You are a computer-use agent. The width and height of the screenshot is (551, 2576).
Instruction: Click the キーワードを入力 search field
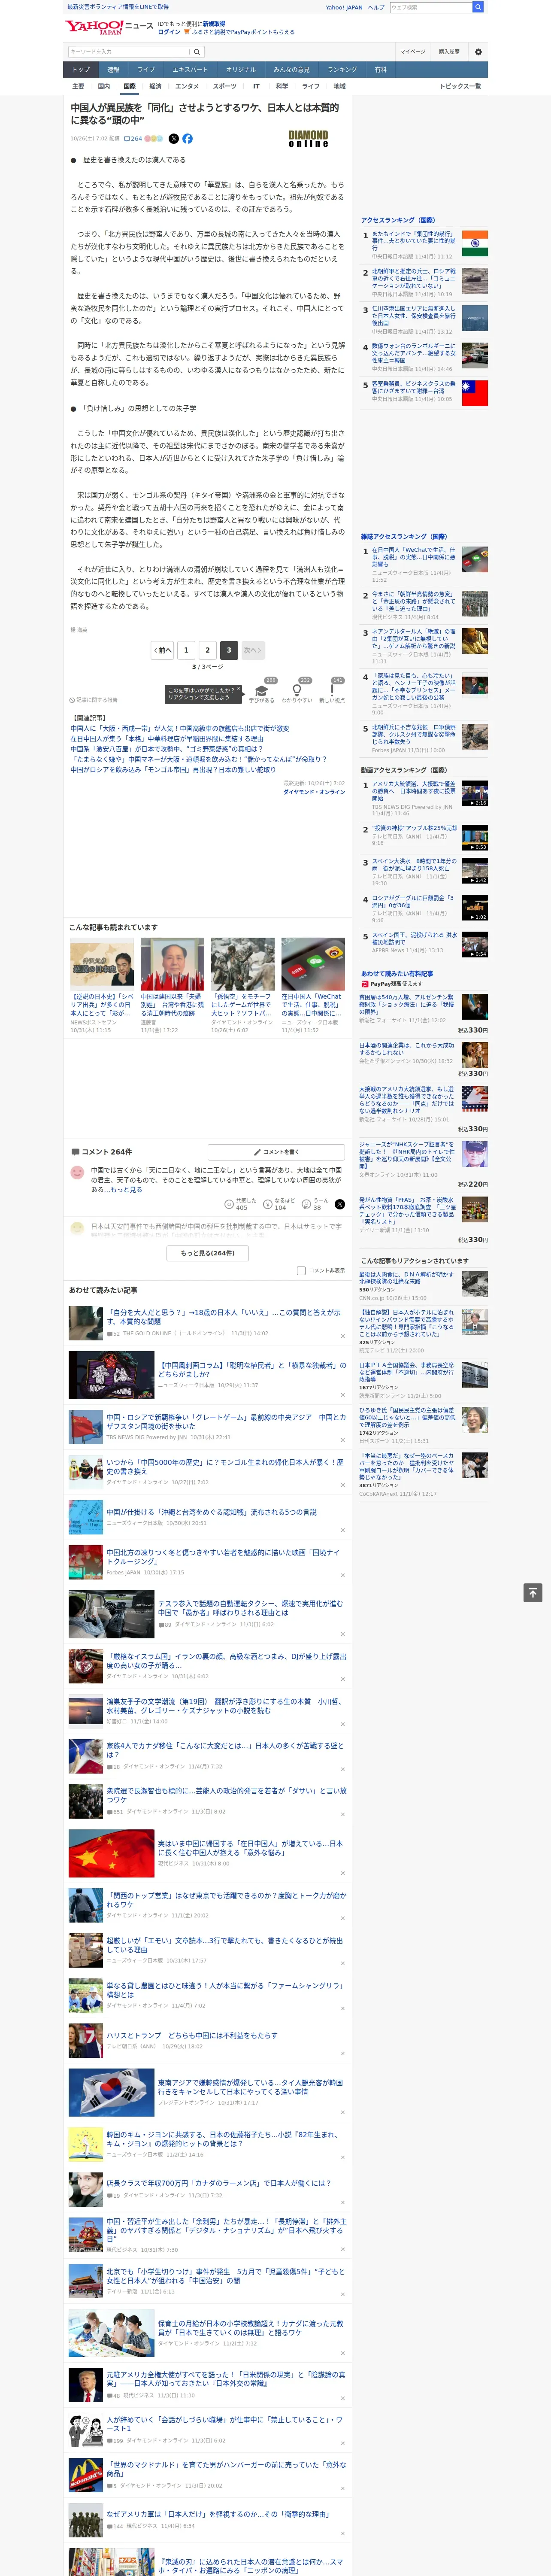129,52
